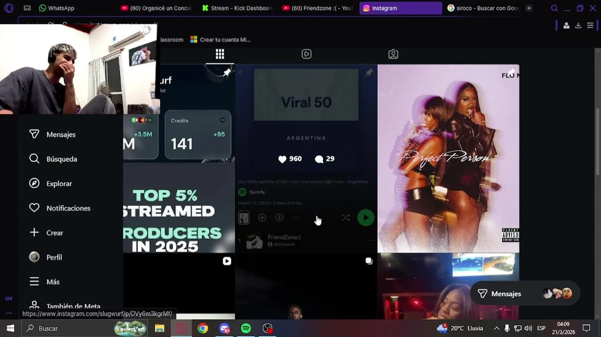This screenshot has height=337, width=601.
Task: Click the ESP language indicator
Action: coord(541,328)
